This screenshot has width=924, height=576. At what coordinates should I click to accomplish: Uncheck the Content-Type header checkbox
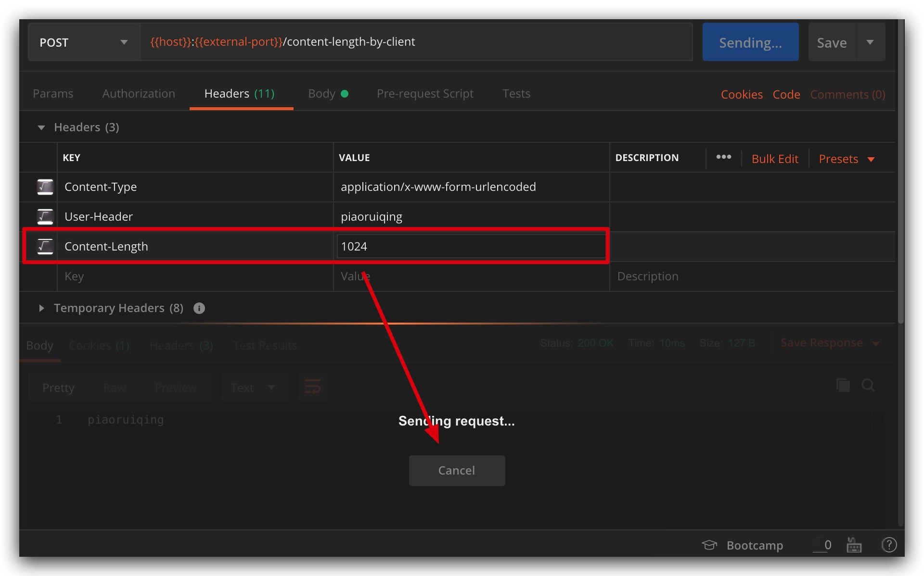click(45, 187)
